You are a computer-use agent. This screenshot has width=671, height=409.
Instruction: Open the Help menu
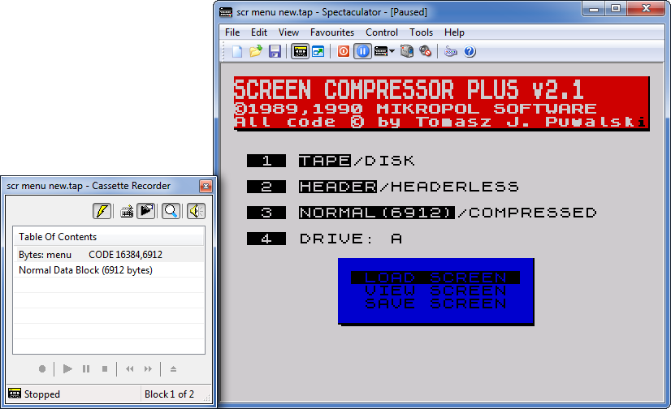coord(454,32)
